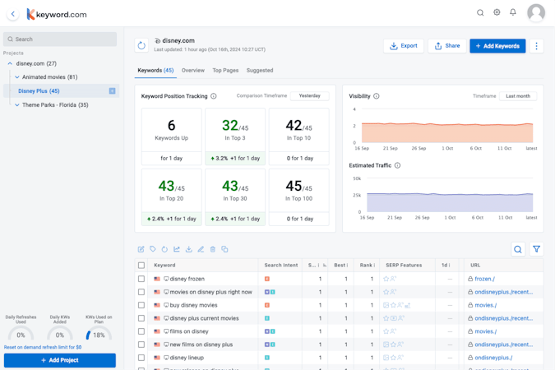The image size is (555, 370).
Task: Click the table search magnifier icon
Action: (518, 249)
